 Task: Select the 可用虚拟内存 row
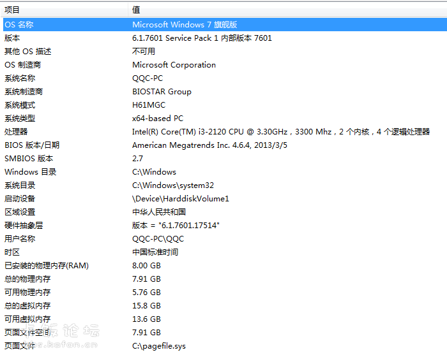[225, 319]
